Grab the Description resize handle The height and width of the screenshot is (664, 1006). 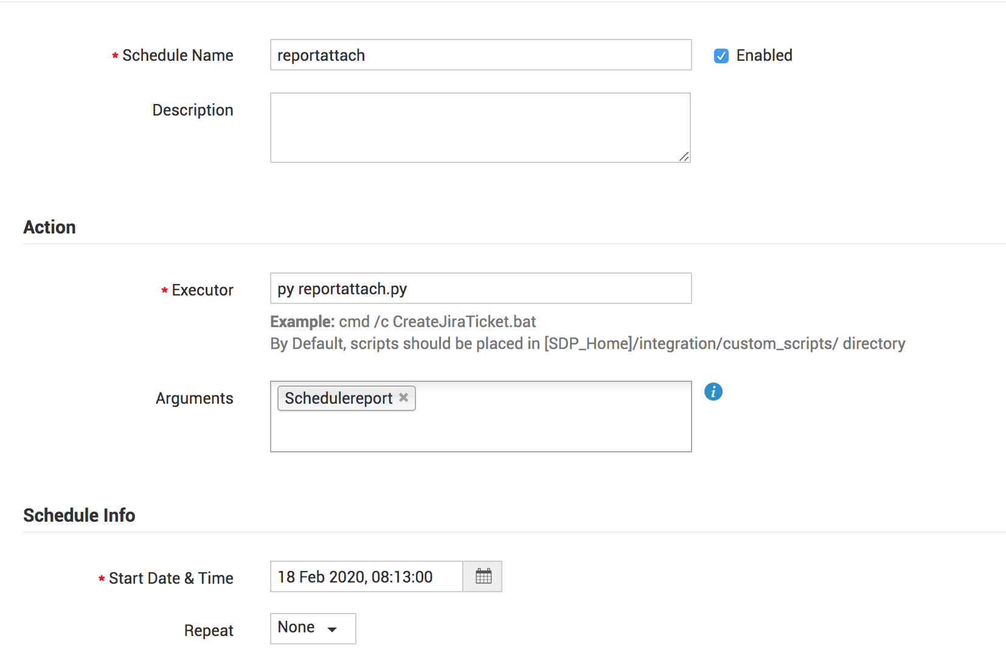[x=684, y=157]
